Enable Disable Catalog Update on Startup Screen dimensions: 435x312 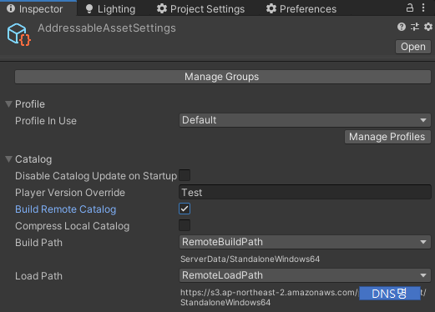click(x=185, y=175)
